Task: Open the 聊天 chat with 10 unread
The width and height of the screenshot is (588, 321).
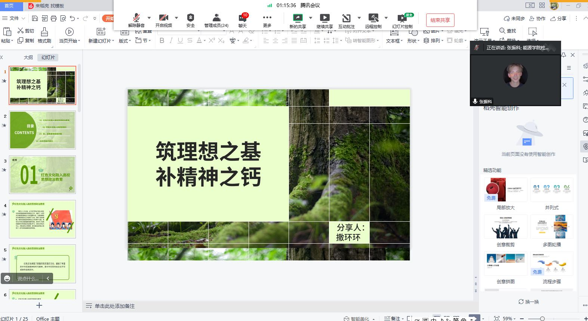Action: point(243,20)
